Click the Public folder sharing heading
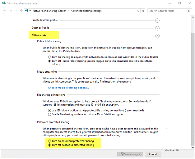Viewport: 195px width, 159px height. point(49,41)
